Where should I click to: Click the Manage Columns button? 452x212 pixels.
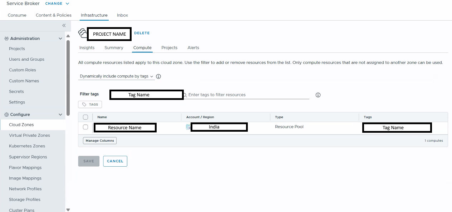point(100,141)
